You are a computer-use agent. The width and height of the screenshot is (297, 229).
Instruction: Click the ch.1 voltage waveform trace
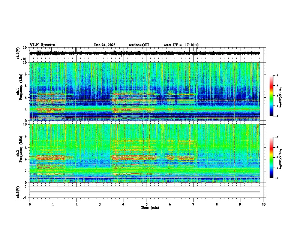145,53
